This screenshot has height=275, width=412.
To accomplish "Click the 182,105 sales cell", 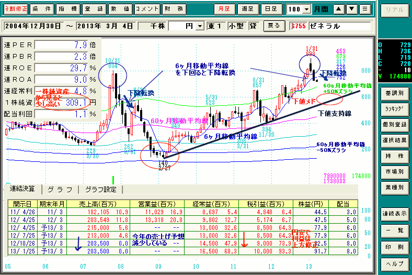I will pyautogui.click(x=98, y=212).
